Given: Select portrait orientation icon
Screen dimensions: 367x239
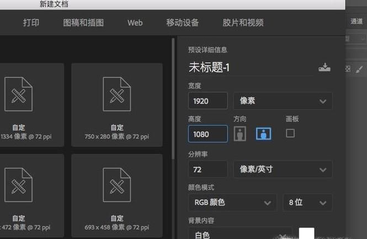Looking at the screenshot, I should (240, 134).
